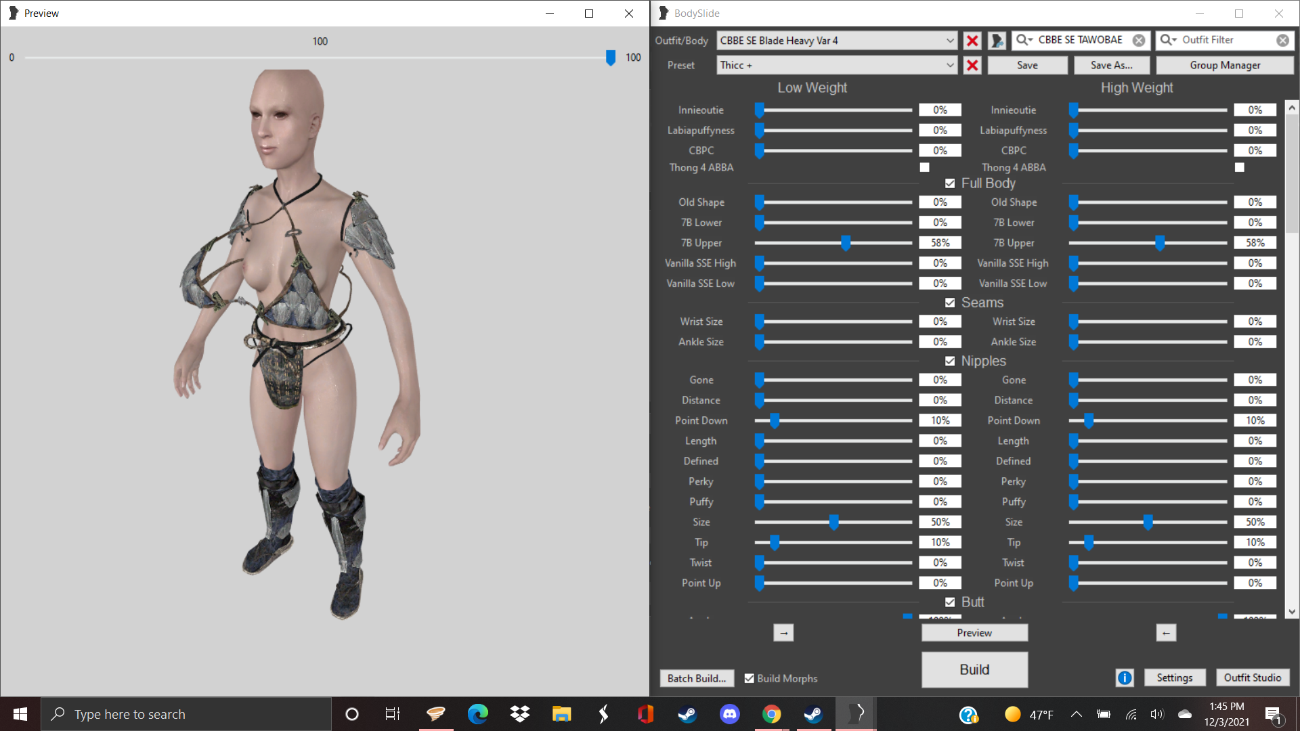Click the large Build button
The height and width of the screenshot is (731, 1300).
tap(974, 669)
